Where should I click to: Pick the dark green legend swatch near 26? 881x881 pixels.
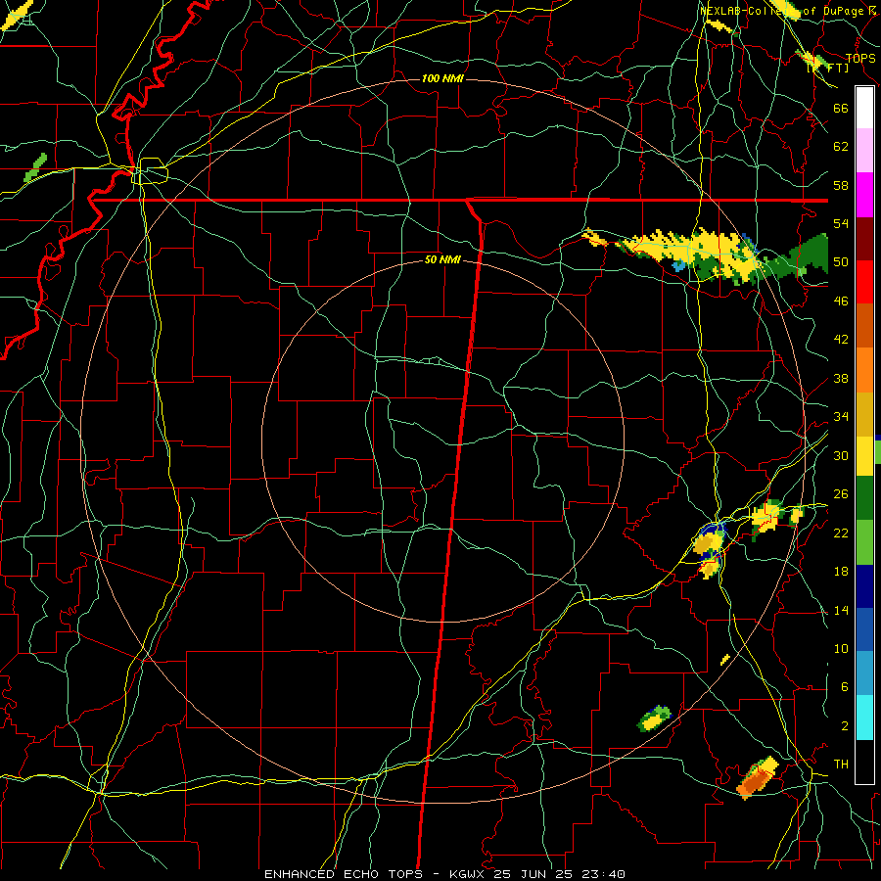[864, 498]
